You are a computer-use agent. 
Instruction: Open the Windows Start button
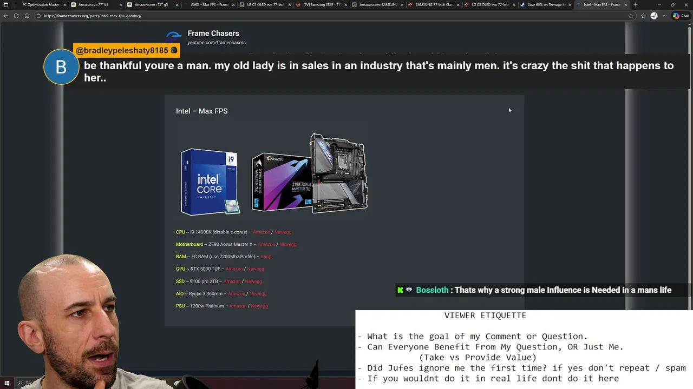tap(6, 384)
